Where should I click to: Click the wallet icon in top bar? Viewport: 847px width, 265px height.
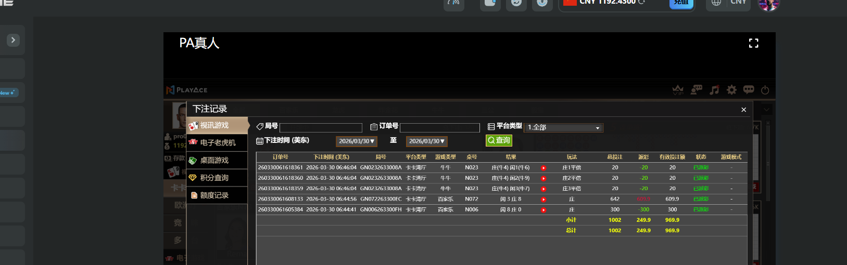tap(490, 3)
